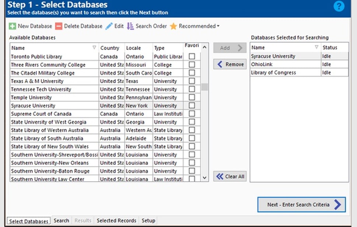
Task: Click the Recommended star icon
Action: [173, 26]
